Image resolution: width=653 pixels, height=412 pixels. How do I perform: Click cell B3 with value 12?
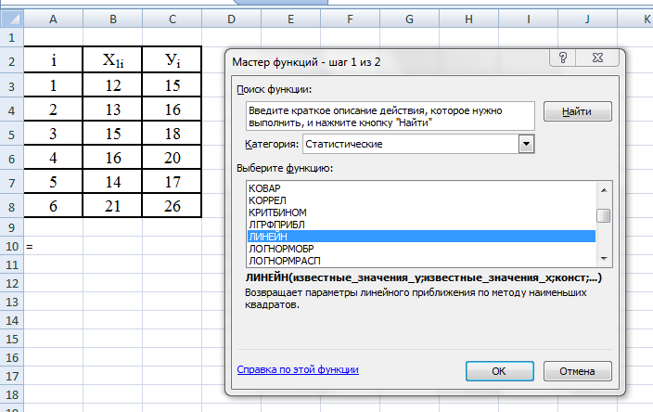[x=113, y=85]
